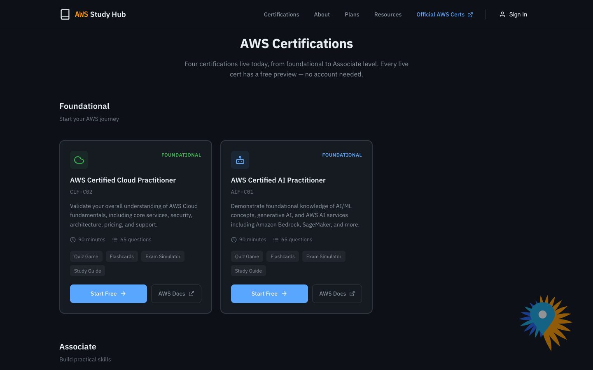Select Exam Simulator tag on AI Practitioner card

(324, 257)
